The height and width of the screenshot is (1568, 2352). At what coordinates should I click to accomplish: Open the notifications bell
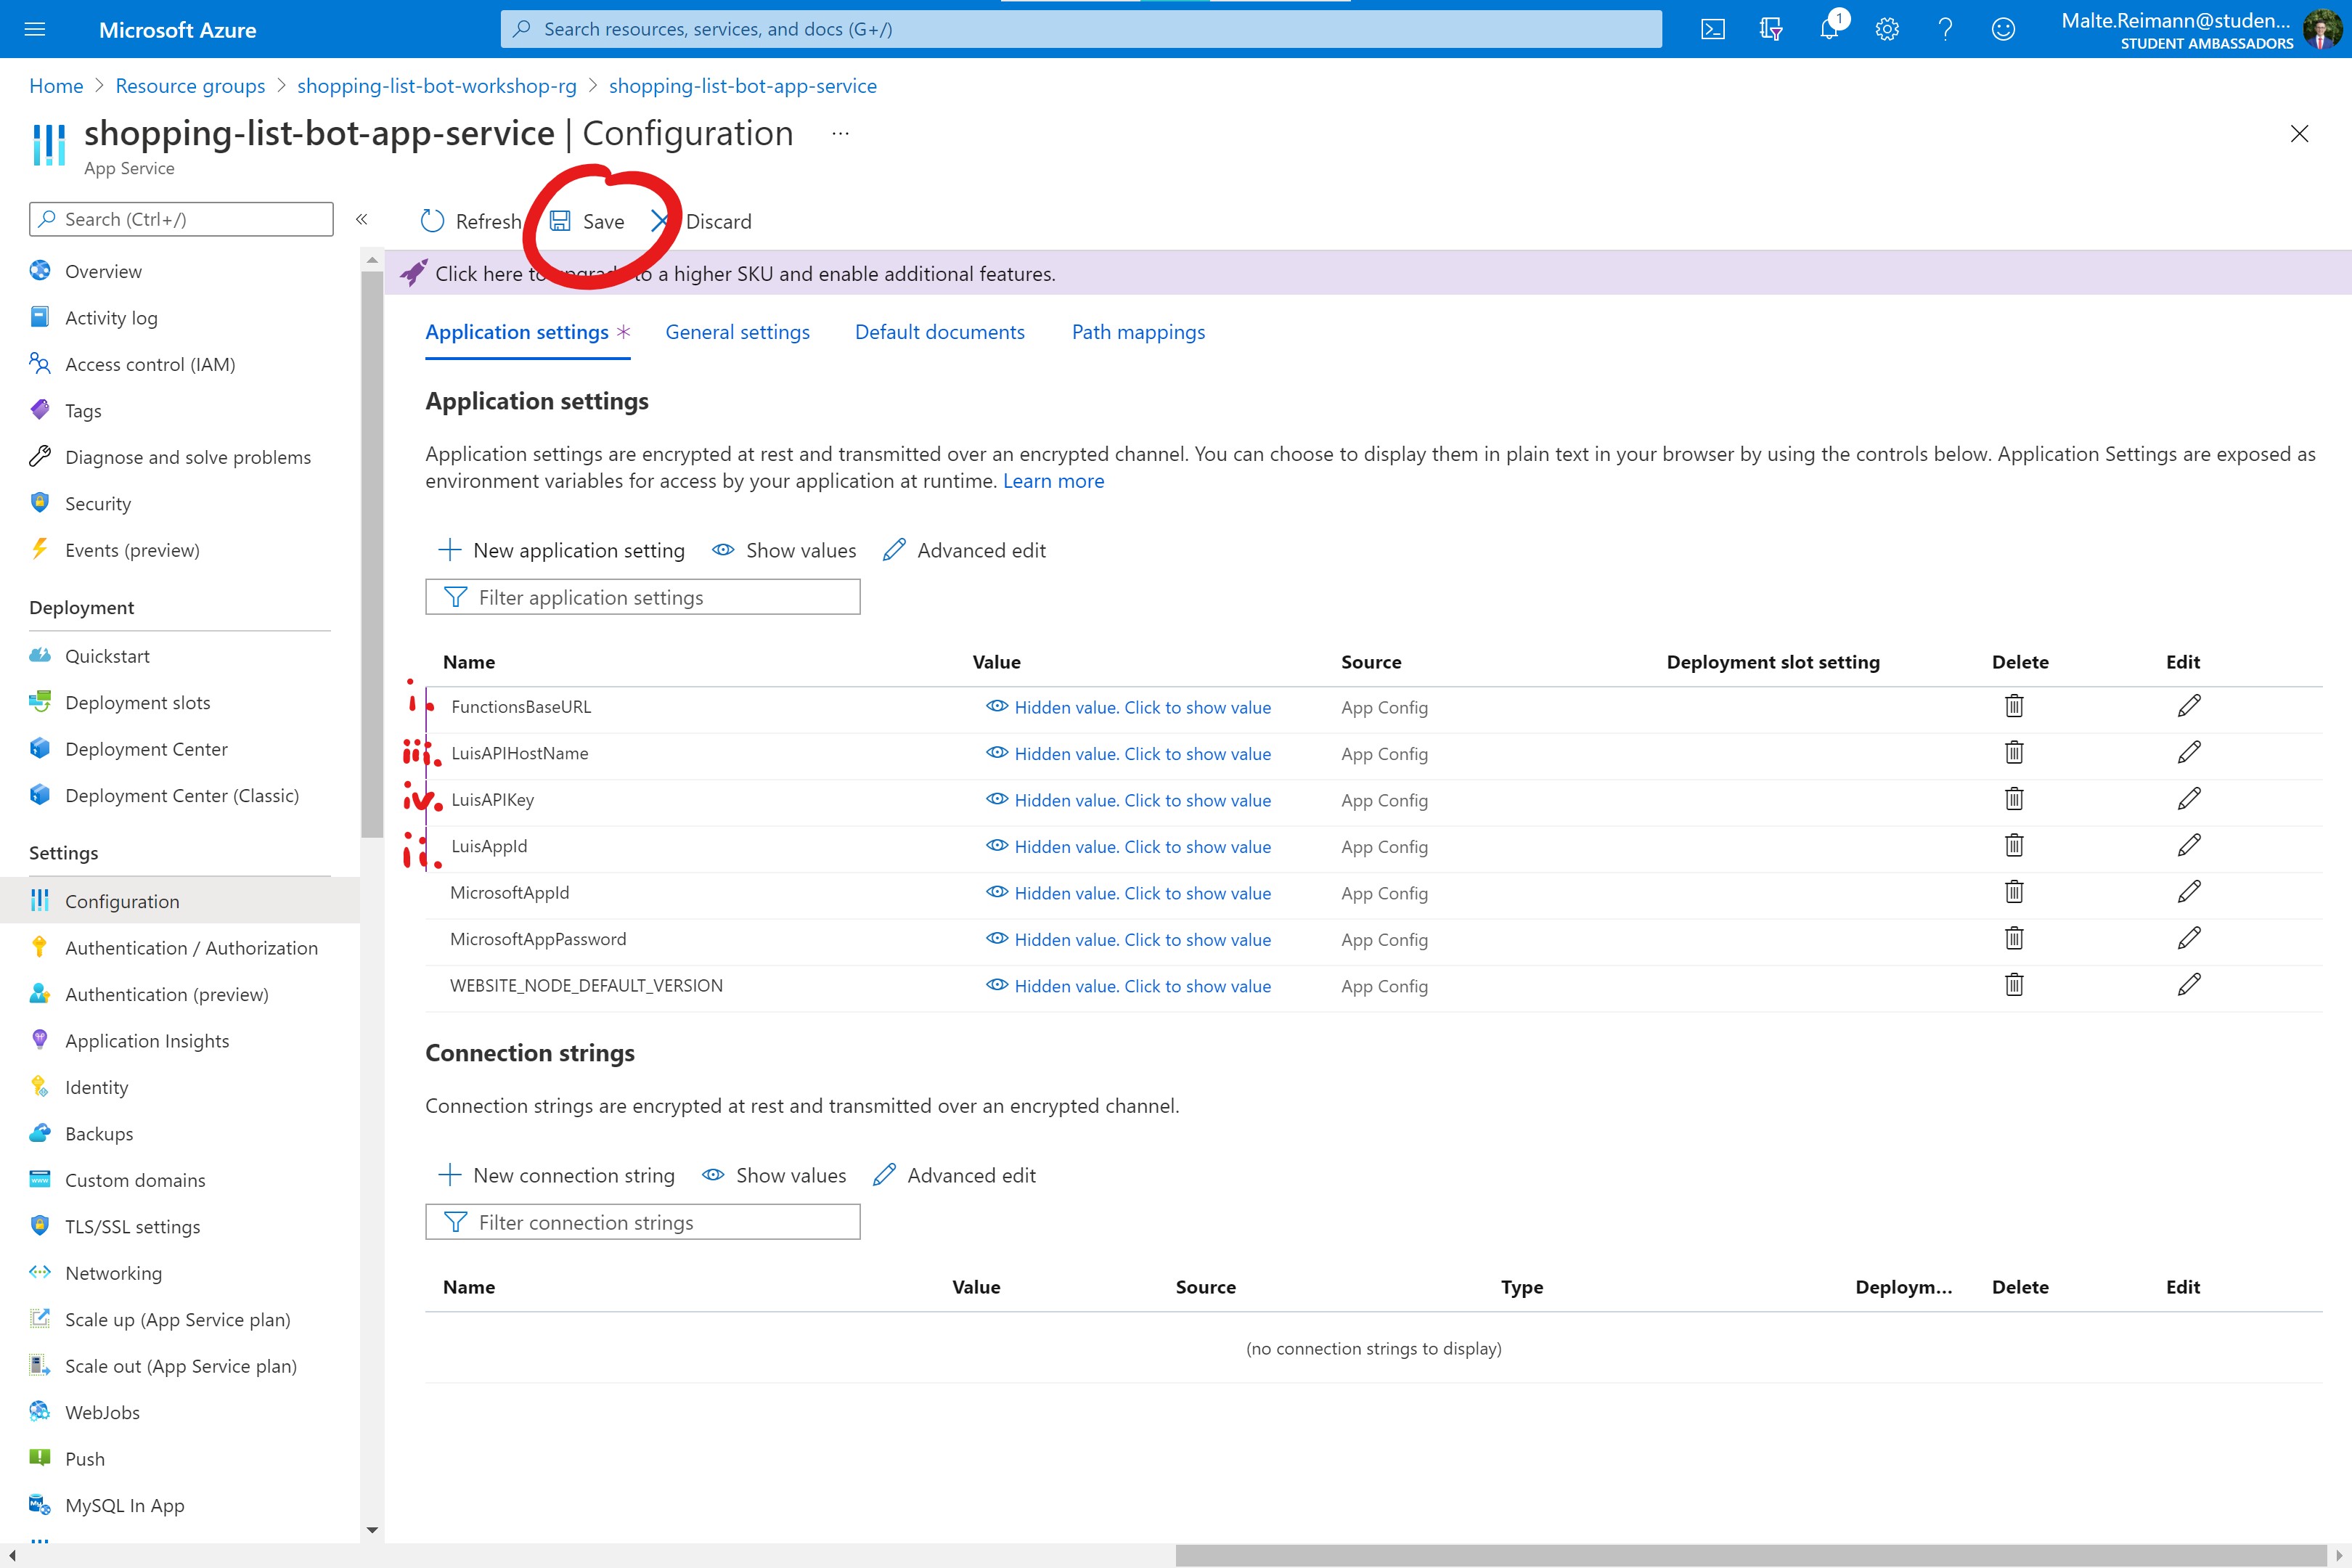click(x=1829, y=29)
